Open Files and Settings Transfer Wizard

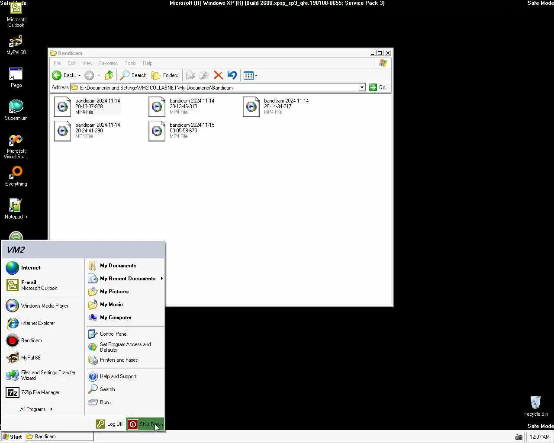(x=43, y=375)
